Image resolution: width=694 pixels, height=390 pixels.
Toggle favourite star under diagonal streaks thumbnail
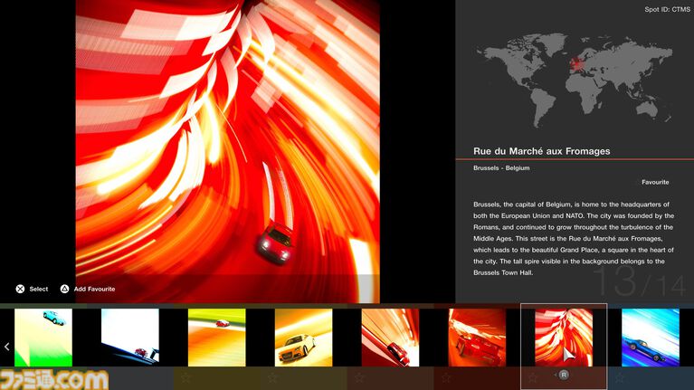[x=359, y=377]
